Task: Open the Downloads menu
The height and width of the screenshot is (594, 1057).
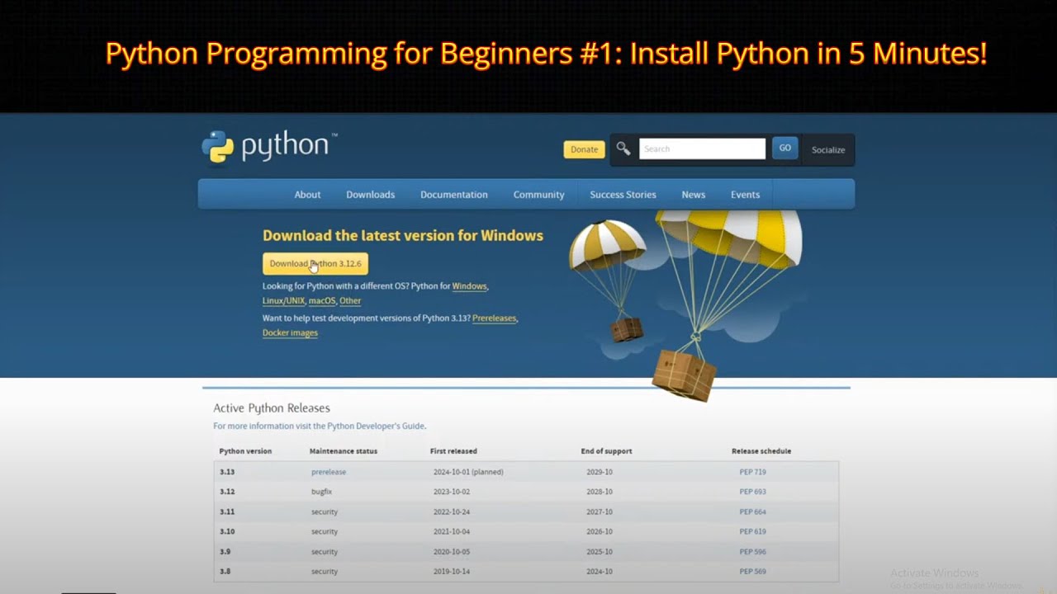Action: tap(370, 195)
